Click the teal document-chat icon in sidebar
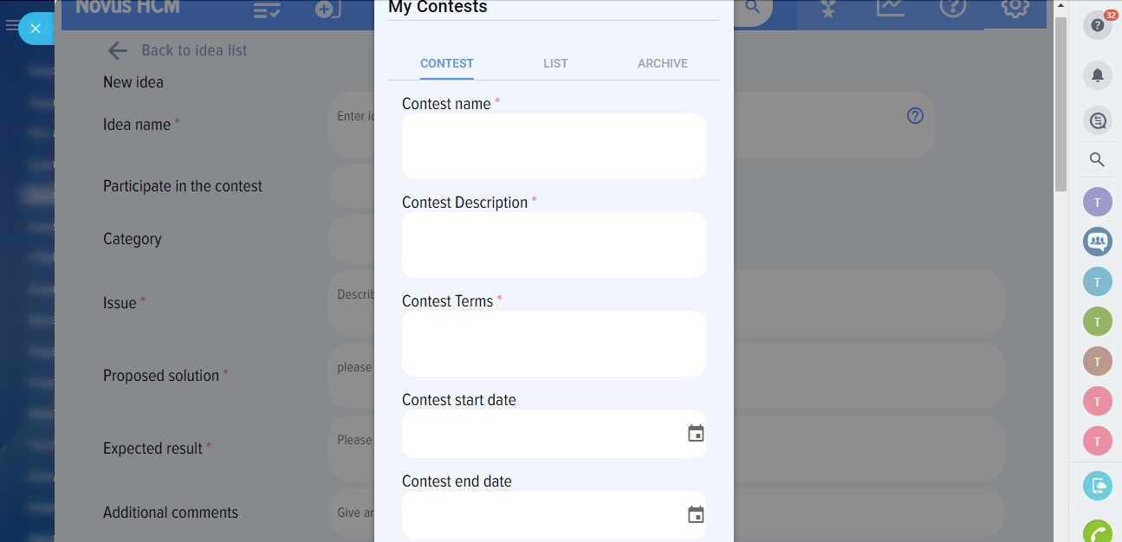Image resolution: width=1122 pixels, height=542 pixels. [x=1097, y=485]
